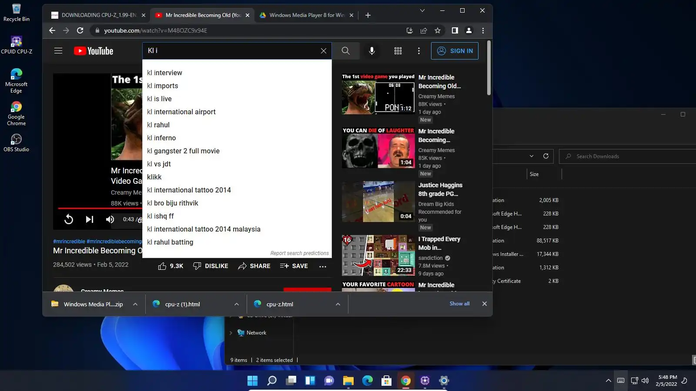Select suggestion 'kl international airport'
This screenshot has width=696, height=391.
pyautogui.click(x=237, y=112)
